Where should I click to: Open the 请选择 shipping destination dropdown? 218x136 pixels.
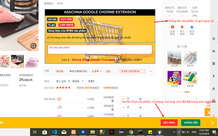click(78, 81)
